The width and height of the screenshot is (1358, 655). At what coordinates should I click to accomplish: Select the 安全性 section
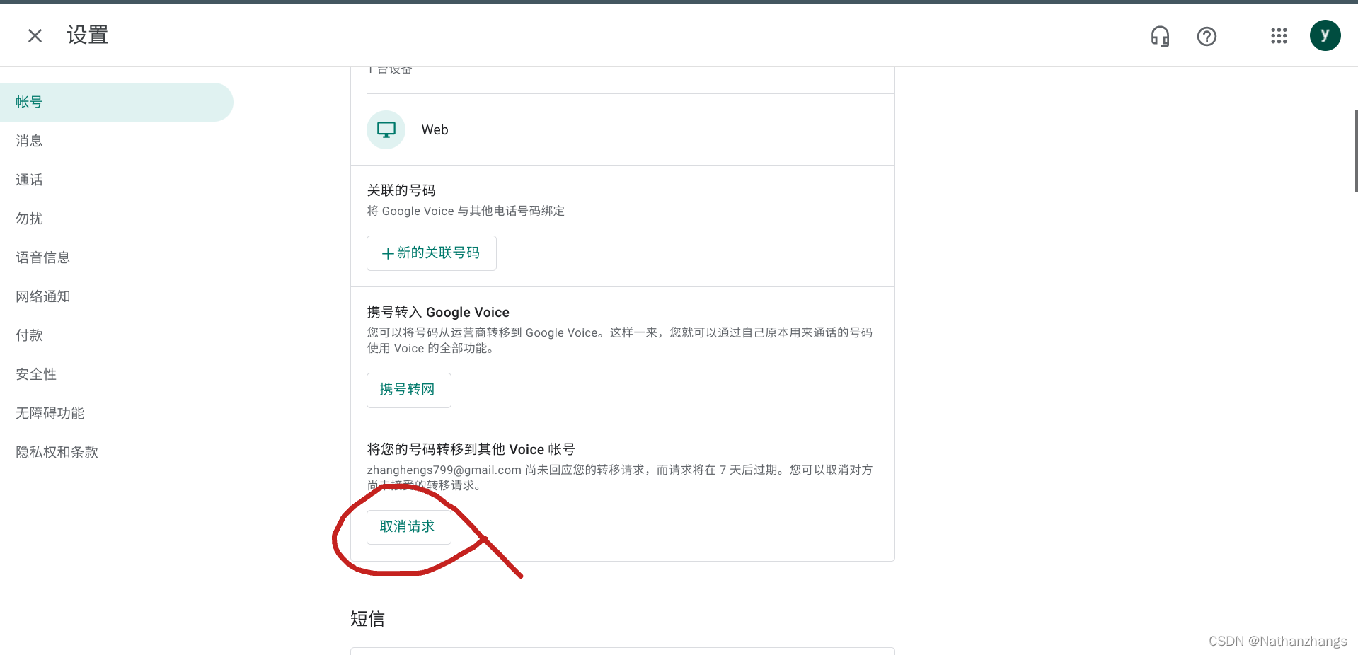(x=117, y=374)
